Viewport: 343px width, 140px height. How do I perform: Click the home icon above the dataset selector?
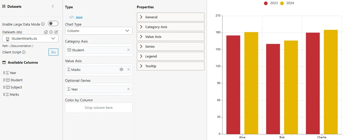[46, 32]
